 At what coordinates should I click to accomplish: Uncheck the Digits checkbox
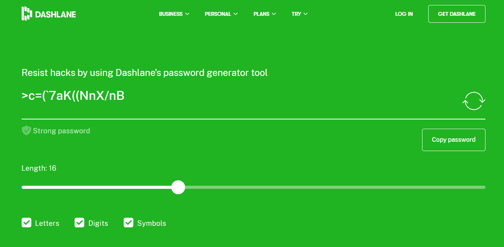click(80, 223)
